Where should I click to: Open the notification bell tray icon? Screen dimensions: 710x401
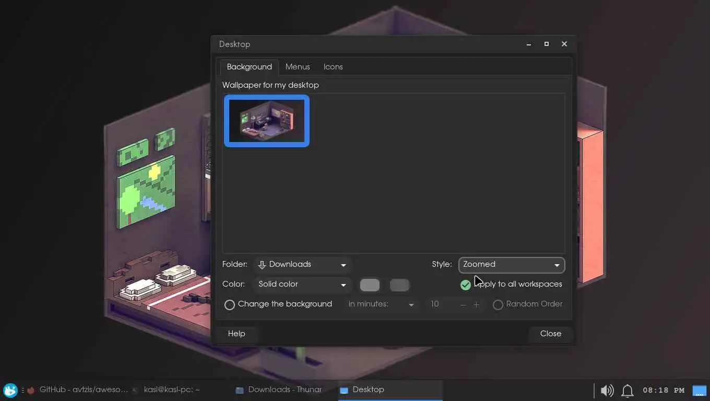point(627,390)
